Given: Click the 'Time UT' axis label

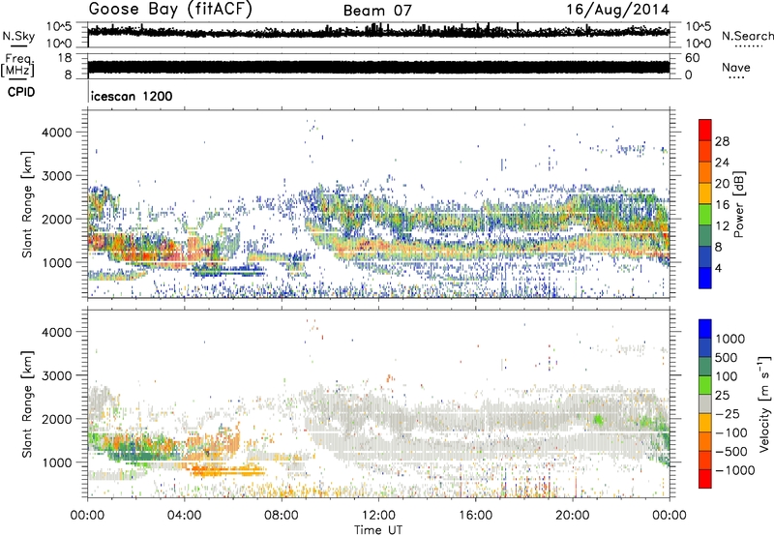Looking at the screenshot, I should (378, 530).
